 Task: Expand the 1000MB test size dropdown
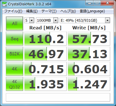(x=55, y=20)
